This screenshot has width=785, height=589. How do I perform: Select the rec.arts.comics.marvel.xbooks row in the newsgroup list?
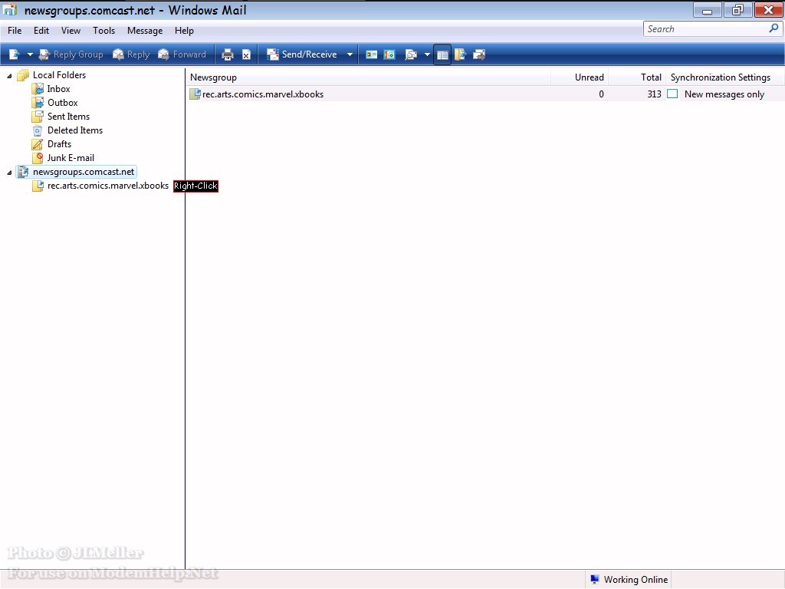pyautogui.click(x=485, y=94)
